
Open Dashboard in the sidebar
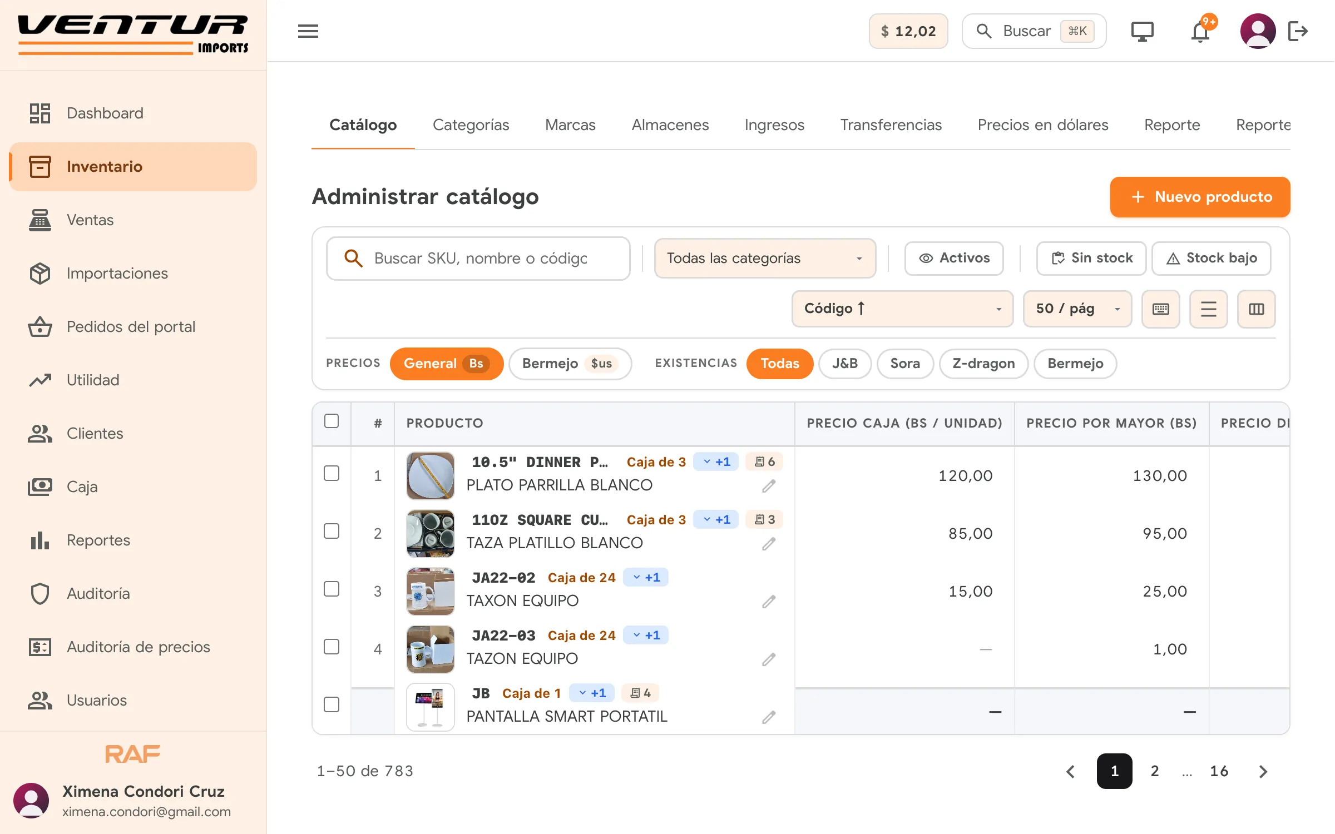click(133, 113)
